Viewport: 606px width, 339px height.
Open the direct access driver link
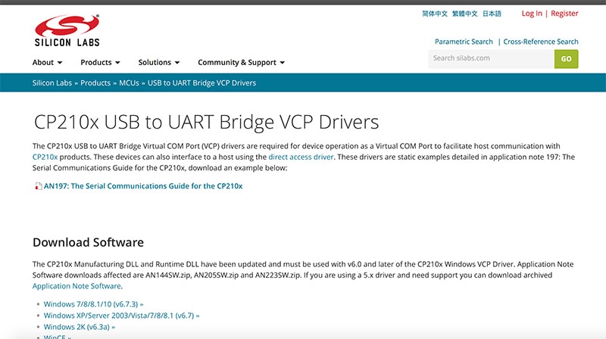301,157
